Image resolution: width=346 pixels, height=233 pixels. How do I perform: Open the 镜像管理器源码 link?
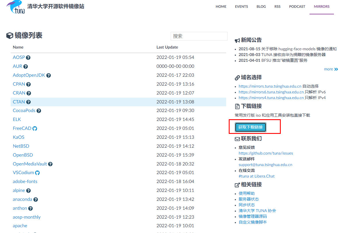pyautogui.click(x=253, y=216)
